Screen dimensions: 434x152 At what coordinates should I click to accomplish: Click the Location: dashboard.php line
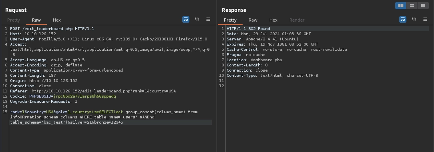click(254, 60)
